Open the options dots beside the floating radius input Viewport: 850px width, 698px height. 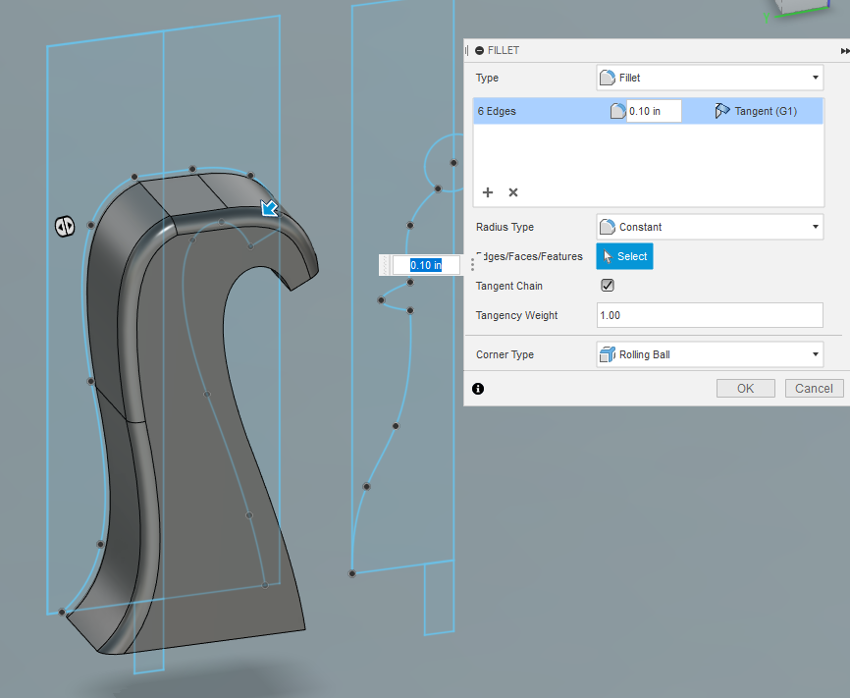[473, 265]
